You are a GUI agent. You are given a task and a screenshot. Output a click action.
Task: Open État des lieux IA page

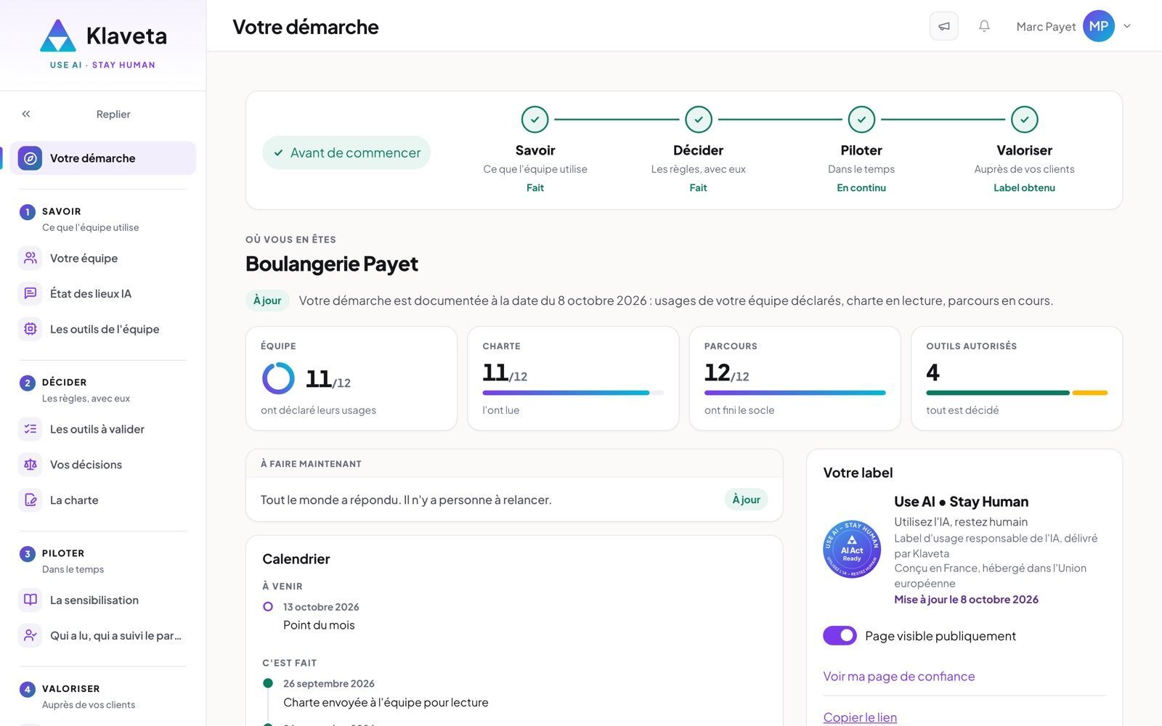(103, 293)
